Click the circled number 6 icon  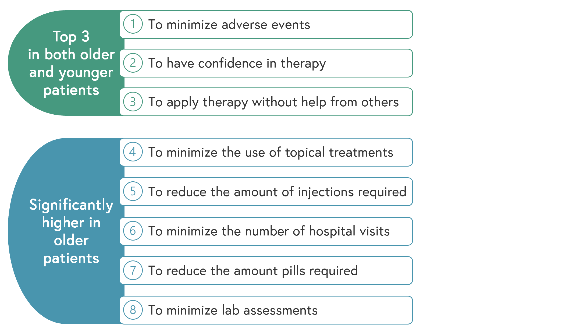coord(133,231)
